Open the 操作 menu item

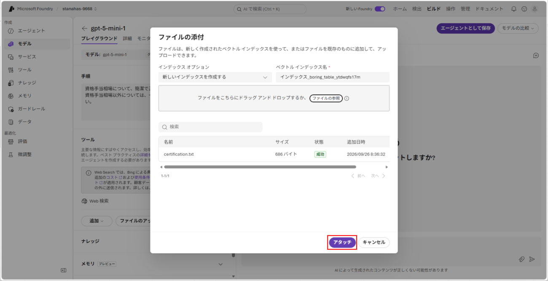(451, 9)
